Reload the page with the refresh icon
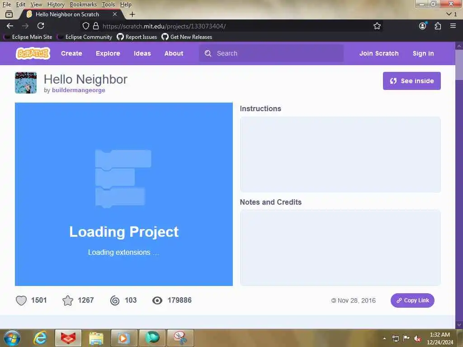463x347 pixels. click(x=41, y=26)
